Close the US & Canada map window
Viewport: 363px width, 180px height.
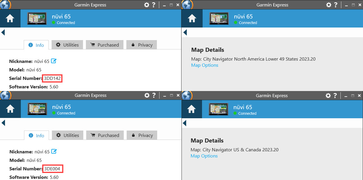[359, 96]
